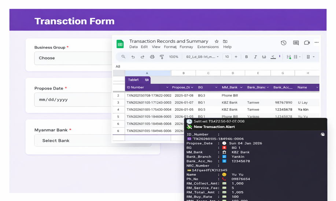Click the green Google Sheets logo
This screenshot has height=201, width=336.
pyautogui.click(x=120, y=44)
